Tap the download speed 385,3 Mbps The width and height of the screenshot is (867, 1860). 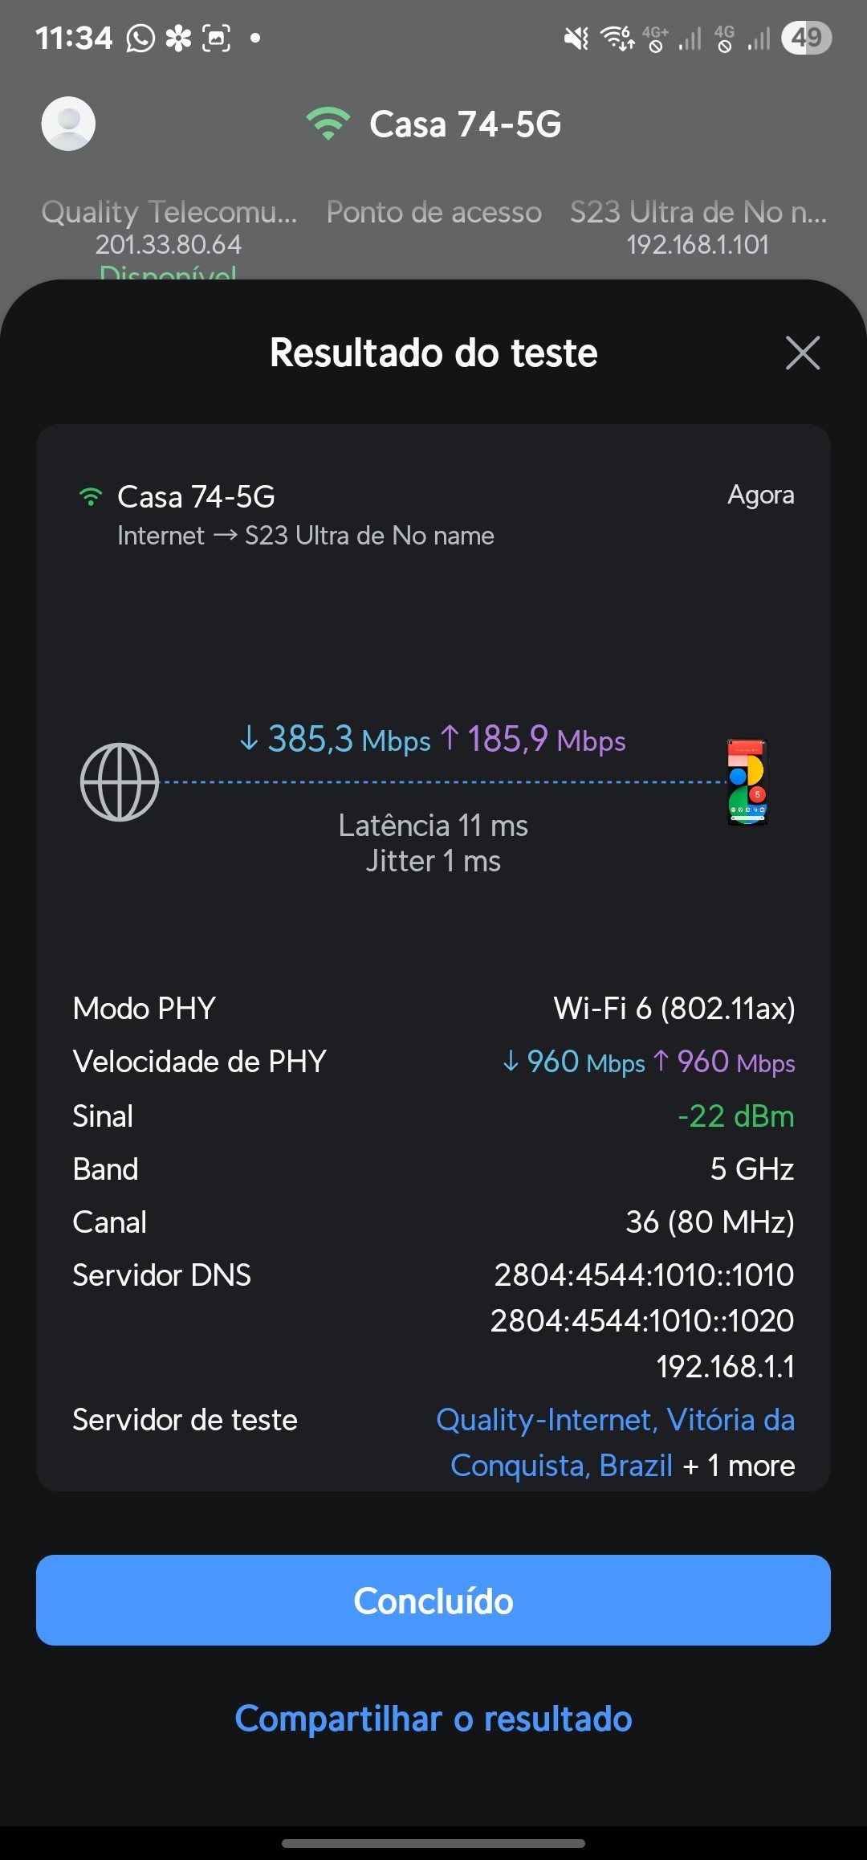coord(336,740)
